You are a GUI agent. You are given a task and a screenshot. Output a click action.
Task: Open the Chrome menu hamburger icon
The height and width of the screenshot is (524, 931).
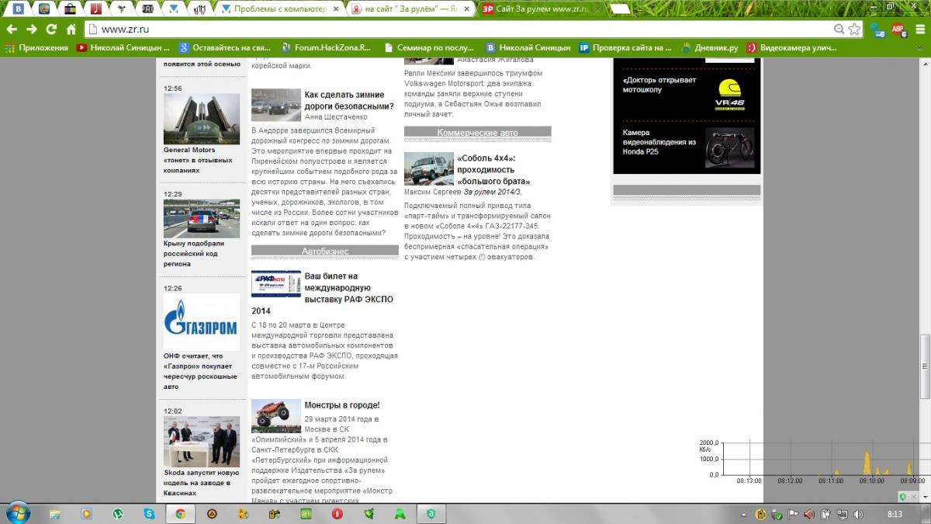[x=919, y=29]
